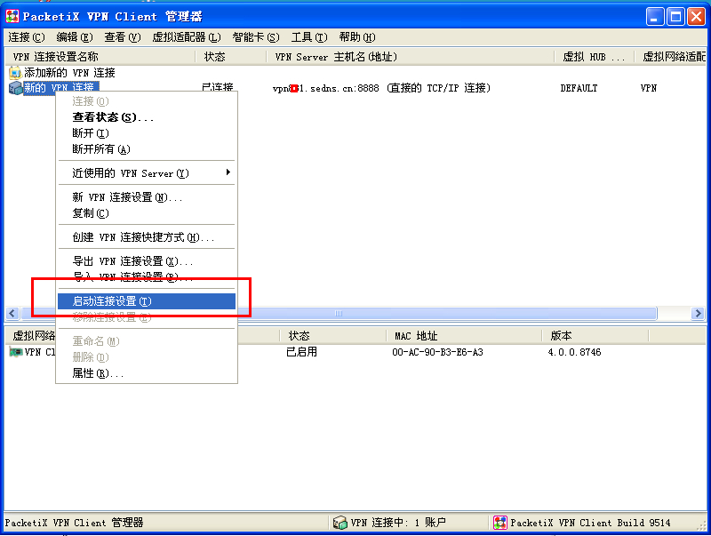The image size is (711, 536).
Task: Choose 新 VPN 连接设置(N) menu entry
Action: coord(147,197)
